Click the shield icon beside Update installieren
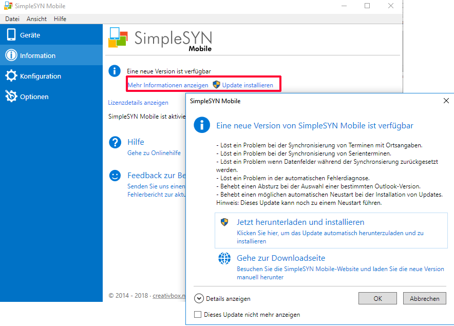Viewport: 454px width, 326px height. pos(216,85)
